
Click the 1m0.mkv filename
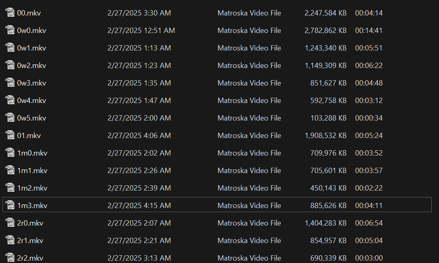tap(32, 153)
